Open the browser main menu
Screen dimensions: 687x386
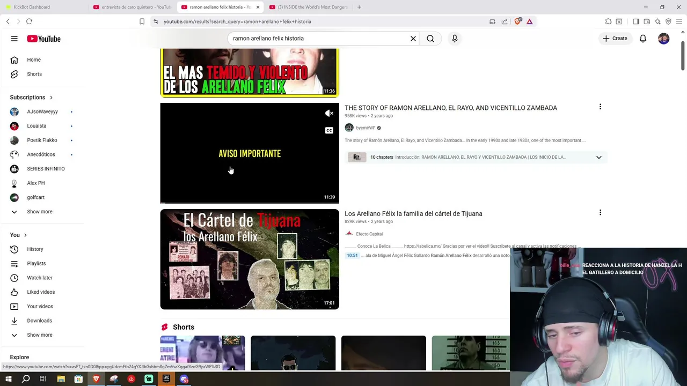click(679, 21)
